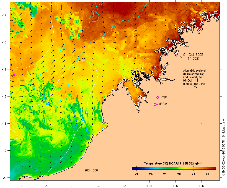
Task: Click the latitude axis label '-17'
Action: 4,96
